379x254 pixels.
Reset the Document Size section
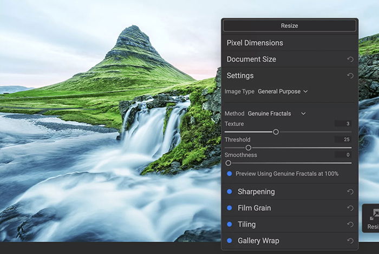pyautogui.click(x=350, y=59)
